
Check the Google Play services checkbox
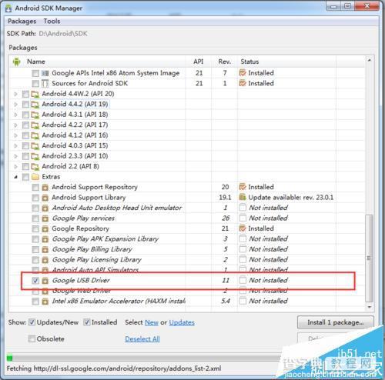(x=35, y=218)
